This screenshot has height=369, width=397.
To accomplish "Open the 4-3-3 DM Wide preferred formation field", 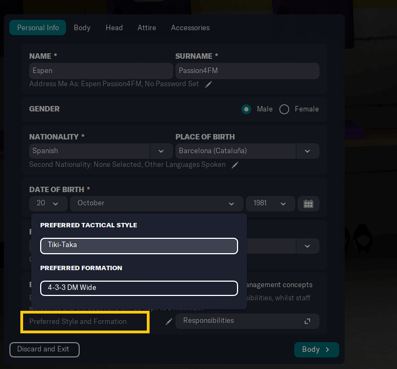I will pyautogui.click(x=139, y=288).
